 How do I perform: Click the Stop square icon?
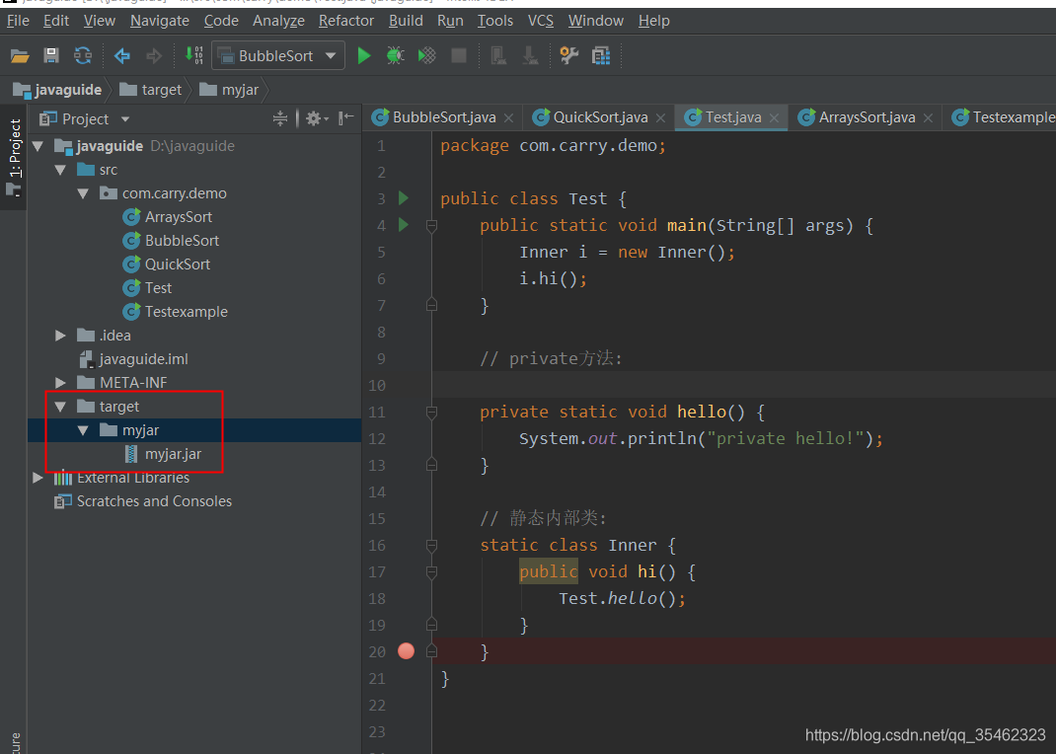tap(459, 55)
